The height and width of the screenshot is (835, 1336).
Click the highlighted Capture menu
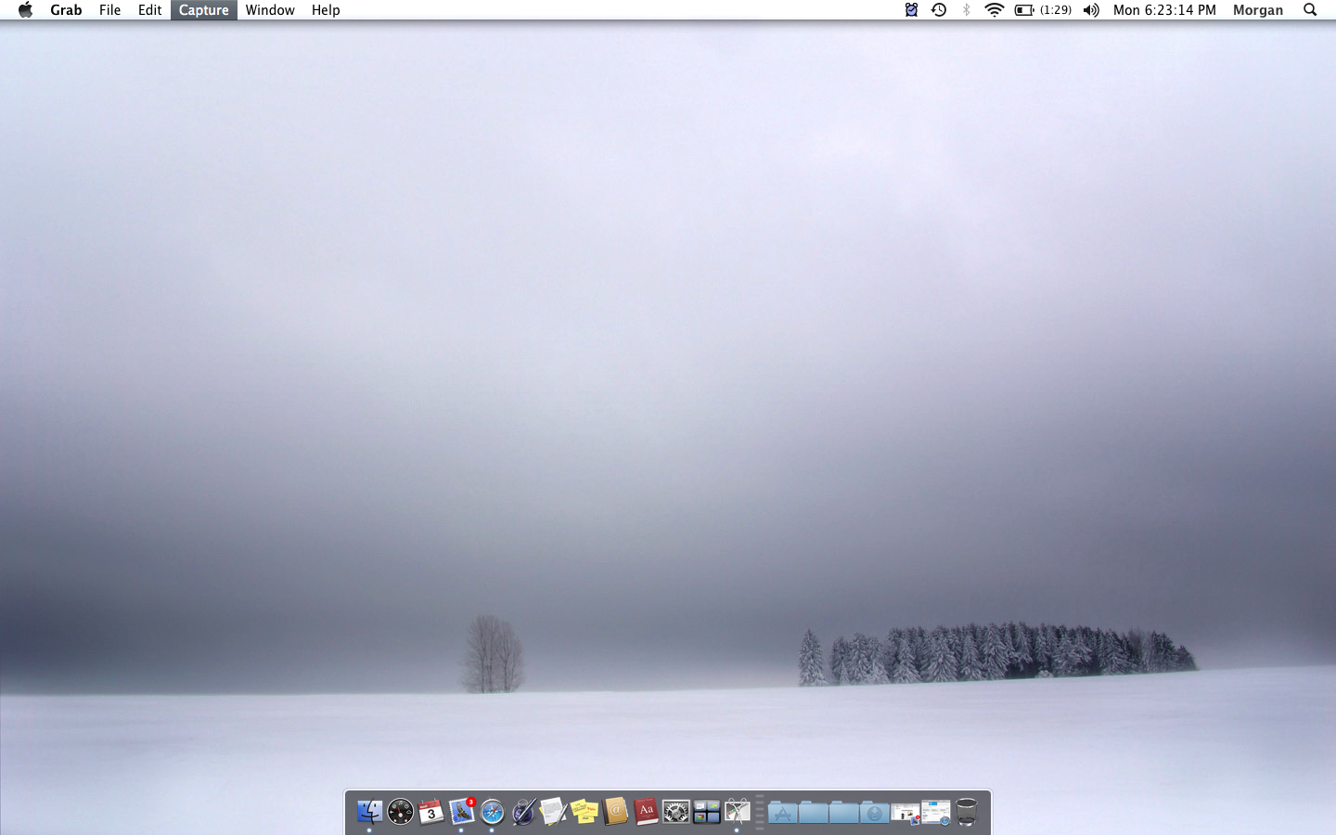point(203,10)
